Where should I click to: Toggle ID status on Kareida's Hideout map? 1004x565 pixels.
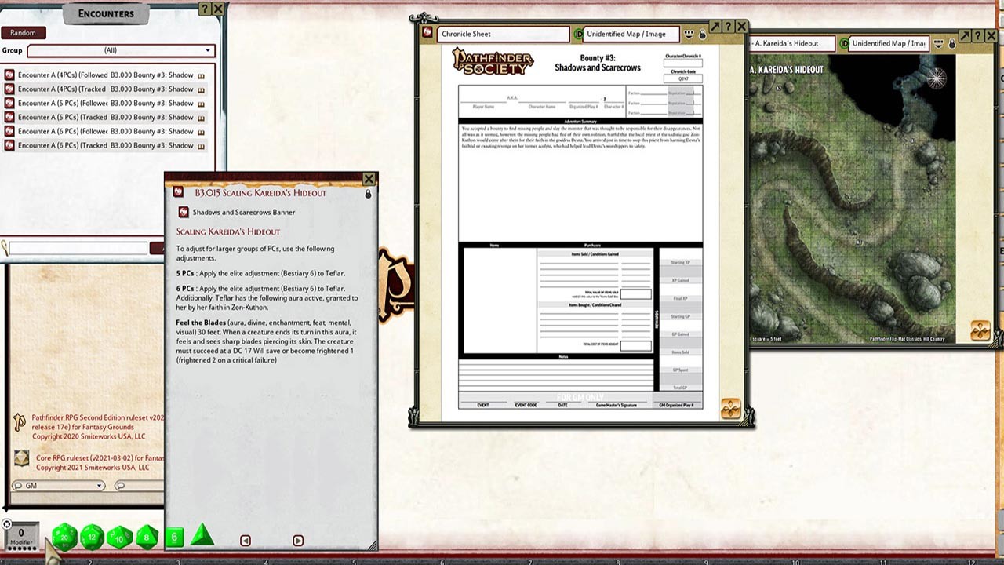coord(844,43)
